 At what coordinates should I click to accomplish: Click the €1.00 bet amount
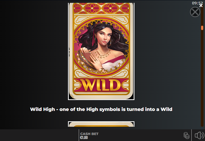click(x=84, y=138)
